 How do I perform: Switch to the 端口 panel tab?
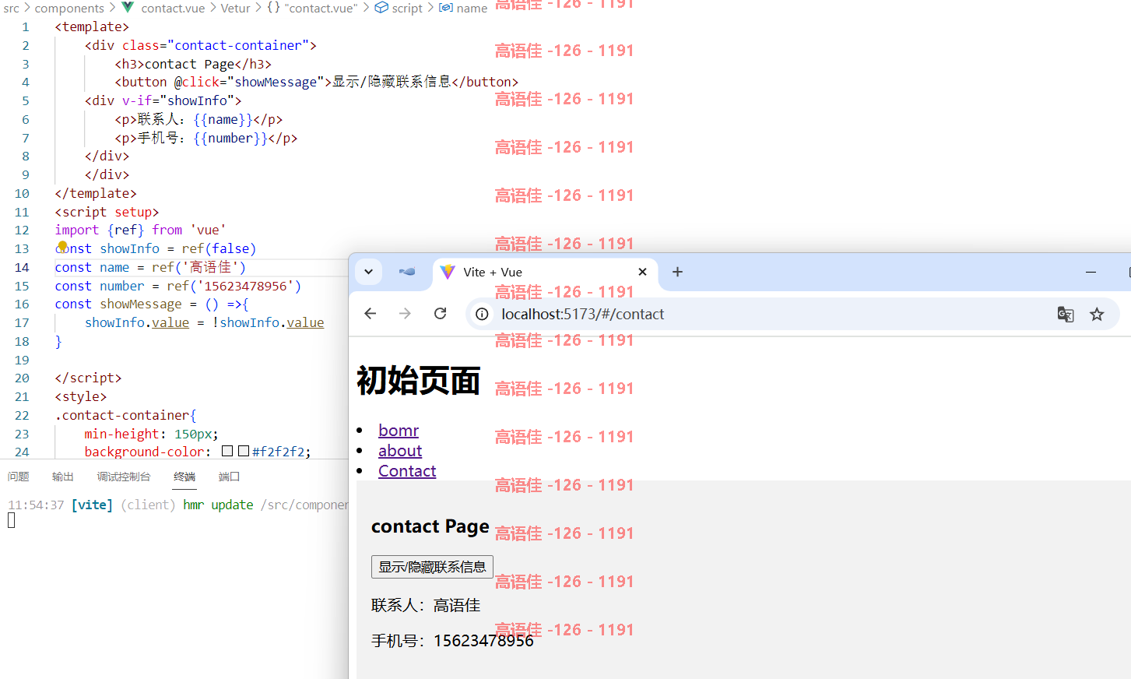coord(229,477)
